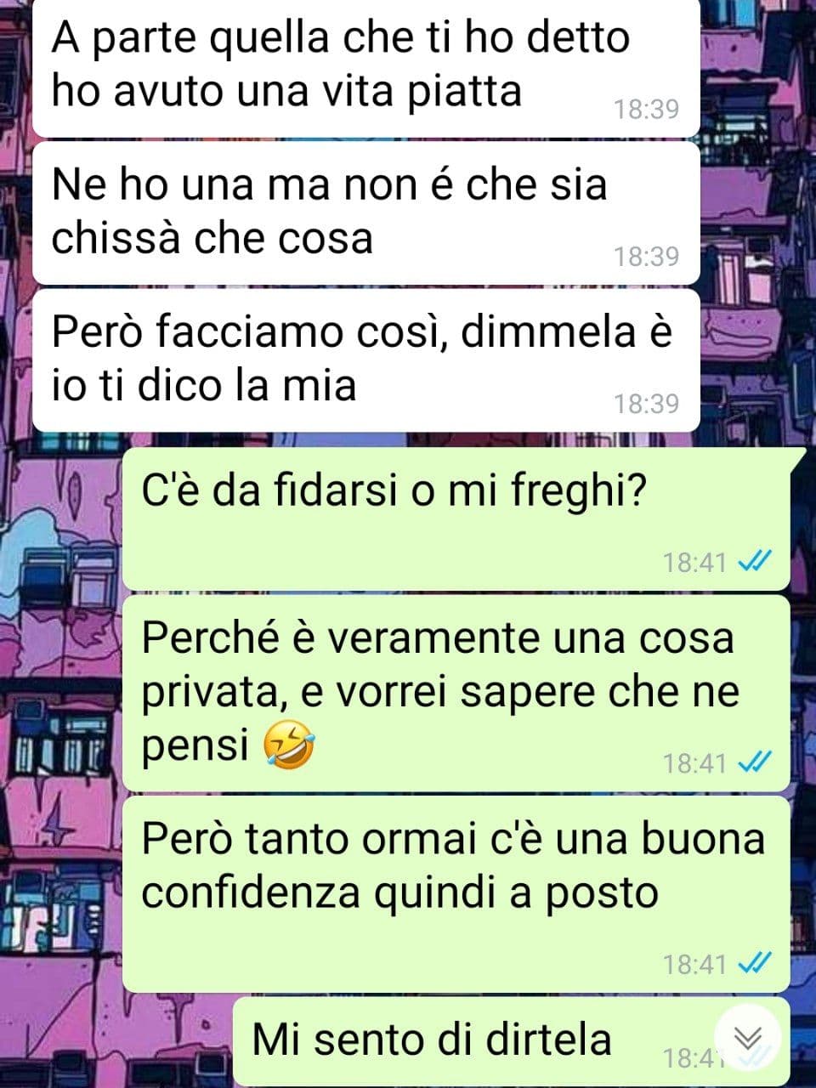Tap 18:41 timestamp on "quindi a posto" message

(695, 963)
